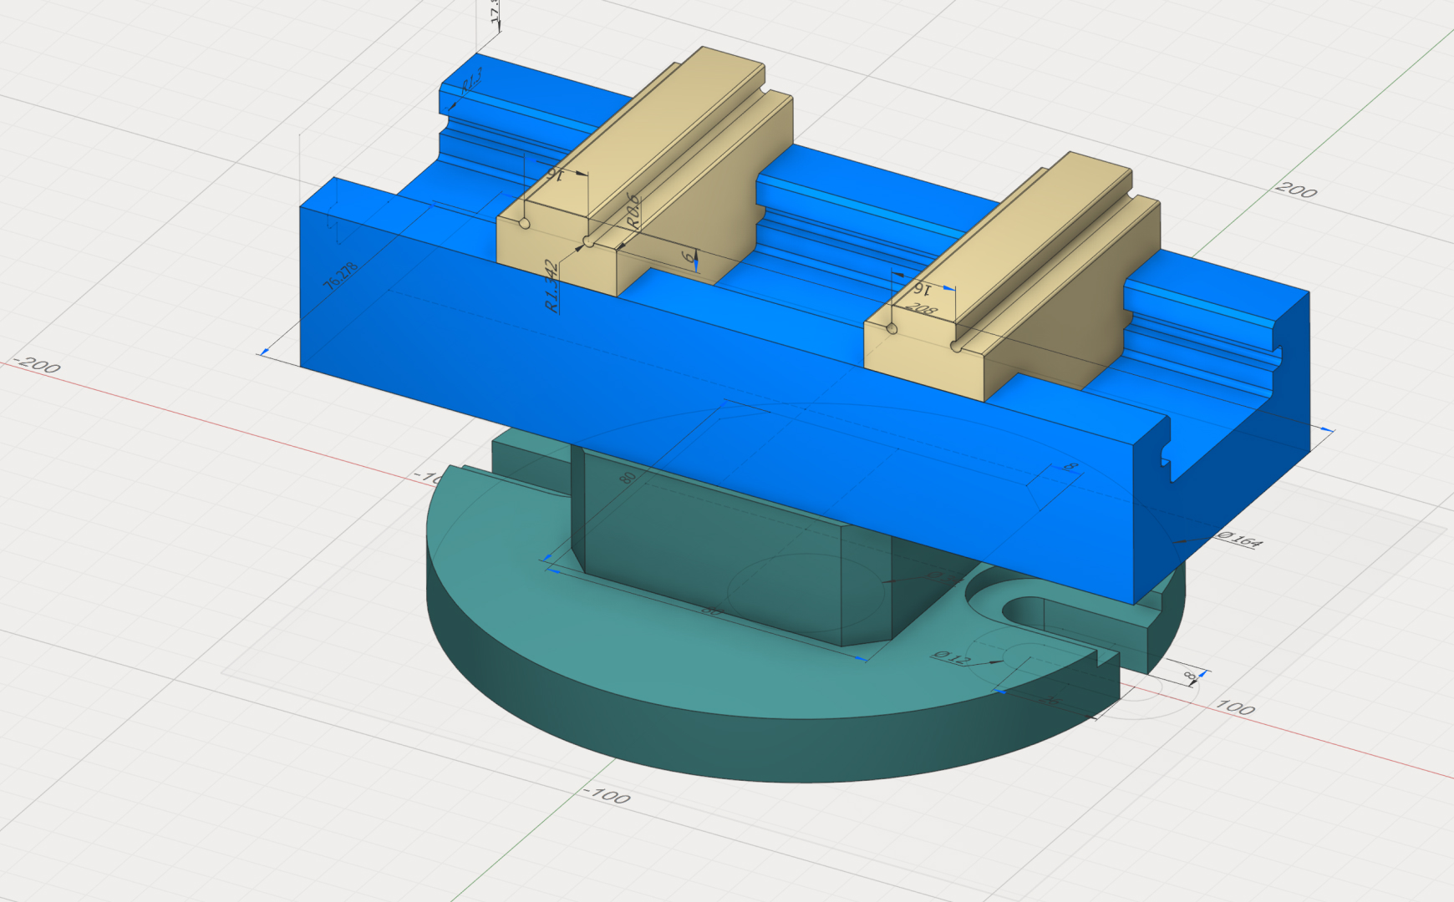Select the R0.6 fillet dimension
Viewport: 1454px width, 902px height.
(x=633, y=210)
